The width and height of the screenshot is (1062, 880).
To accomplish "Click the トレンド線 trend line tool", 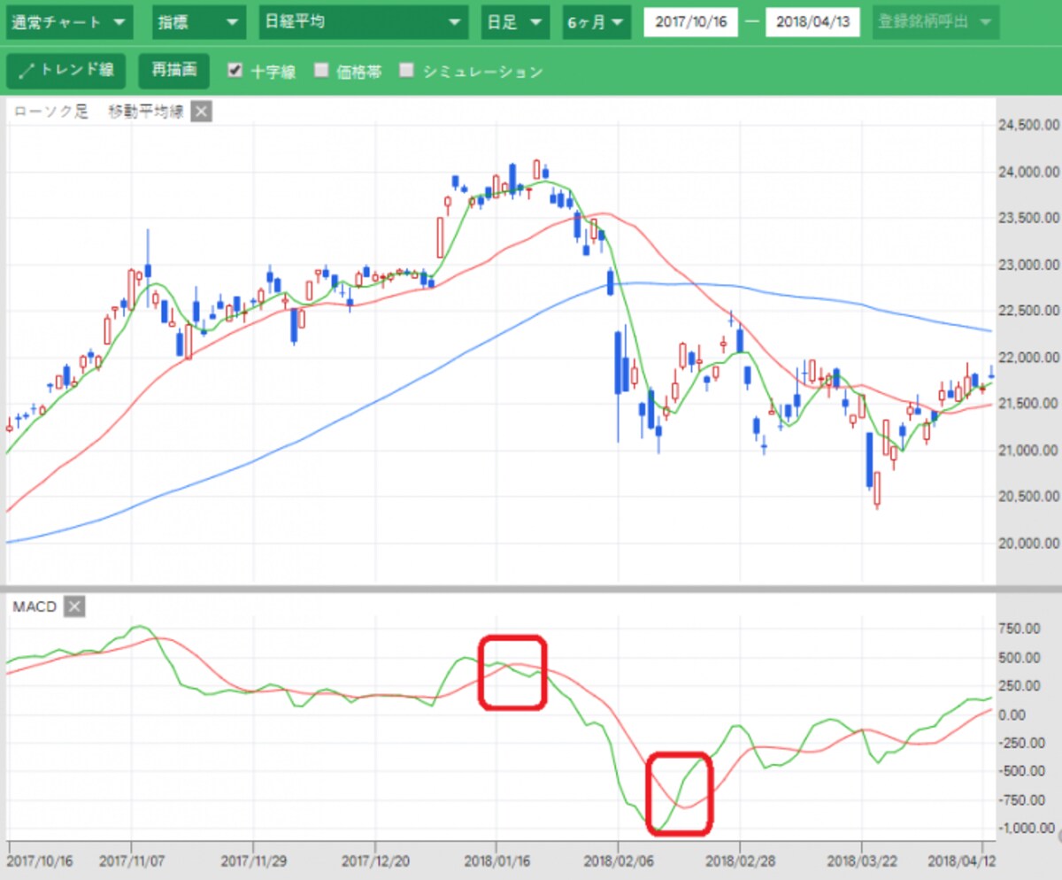I will click(66, 71).
